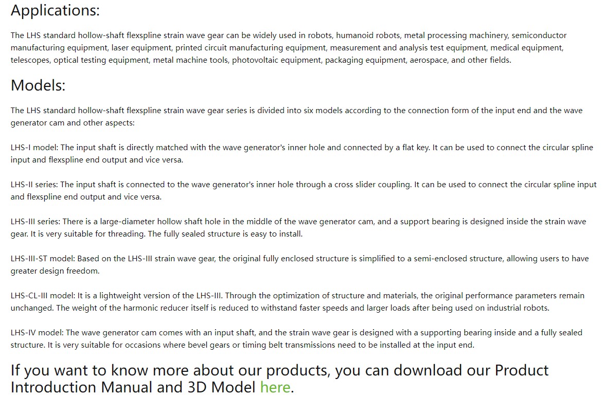Click the "LHS-III-ST model" label text

point(42,259)
